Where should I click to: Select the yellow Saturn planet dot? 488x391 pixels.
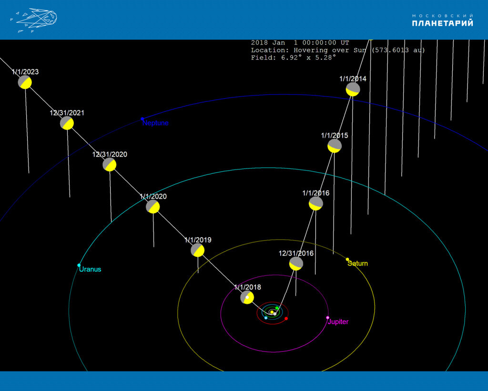(x=347, y=259)
